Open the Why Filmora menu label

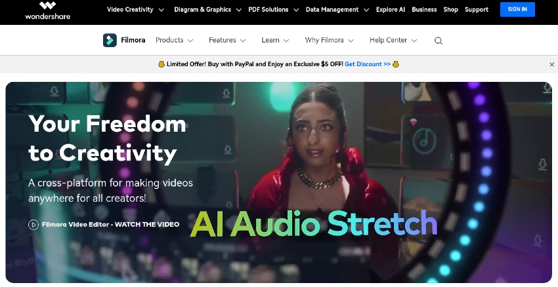[324, 40]
